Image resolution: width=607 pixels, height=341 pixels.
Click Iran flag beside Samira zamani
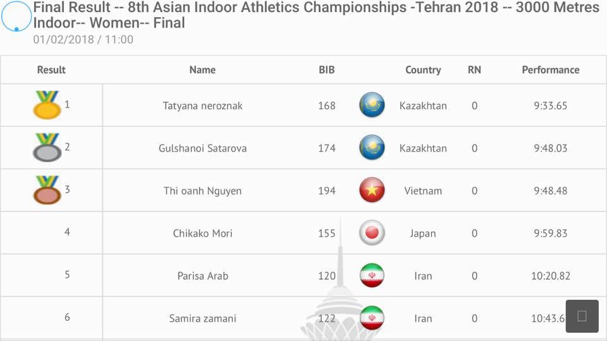pyautogui.click(x=372, y=318)
